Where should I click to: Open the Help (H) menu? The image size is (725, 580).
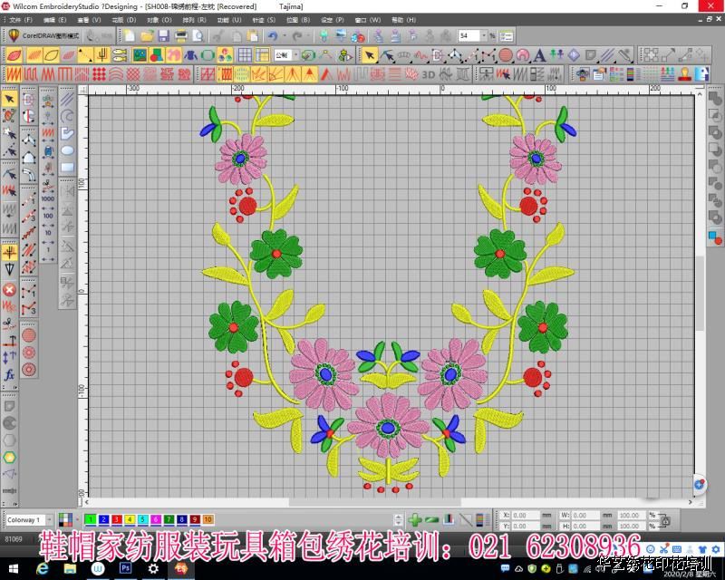[x=403, y=20]
